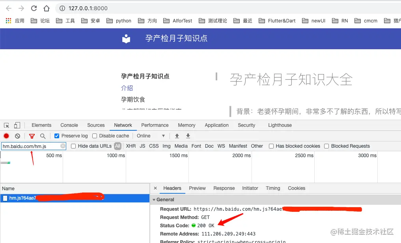
Task: Open the python bookmark folder
Action: 119,21
